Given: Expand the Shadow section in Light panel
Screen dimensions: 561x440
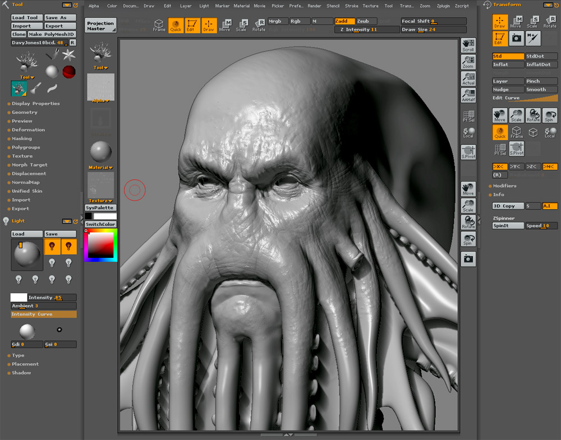Looking at the screenshot, I should point(21,373).
